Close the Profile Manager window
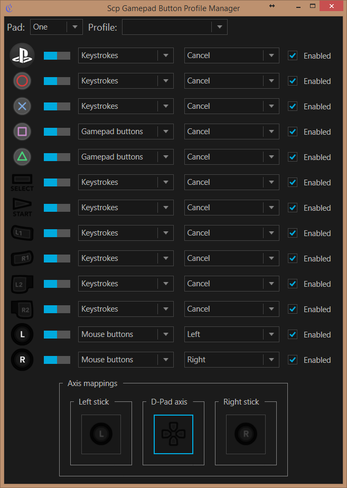 [x=332, y=6]
